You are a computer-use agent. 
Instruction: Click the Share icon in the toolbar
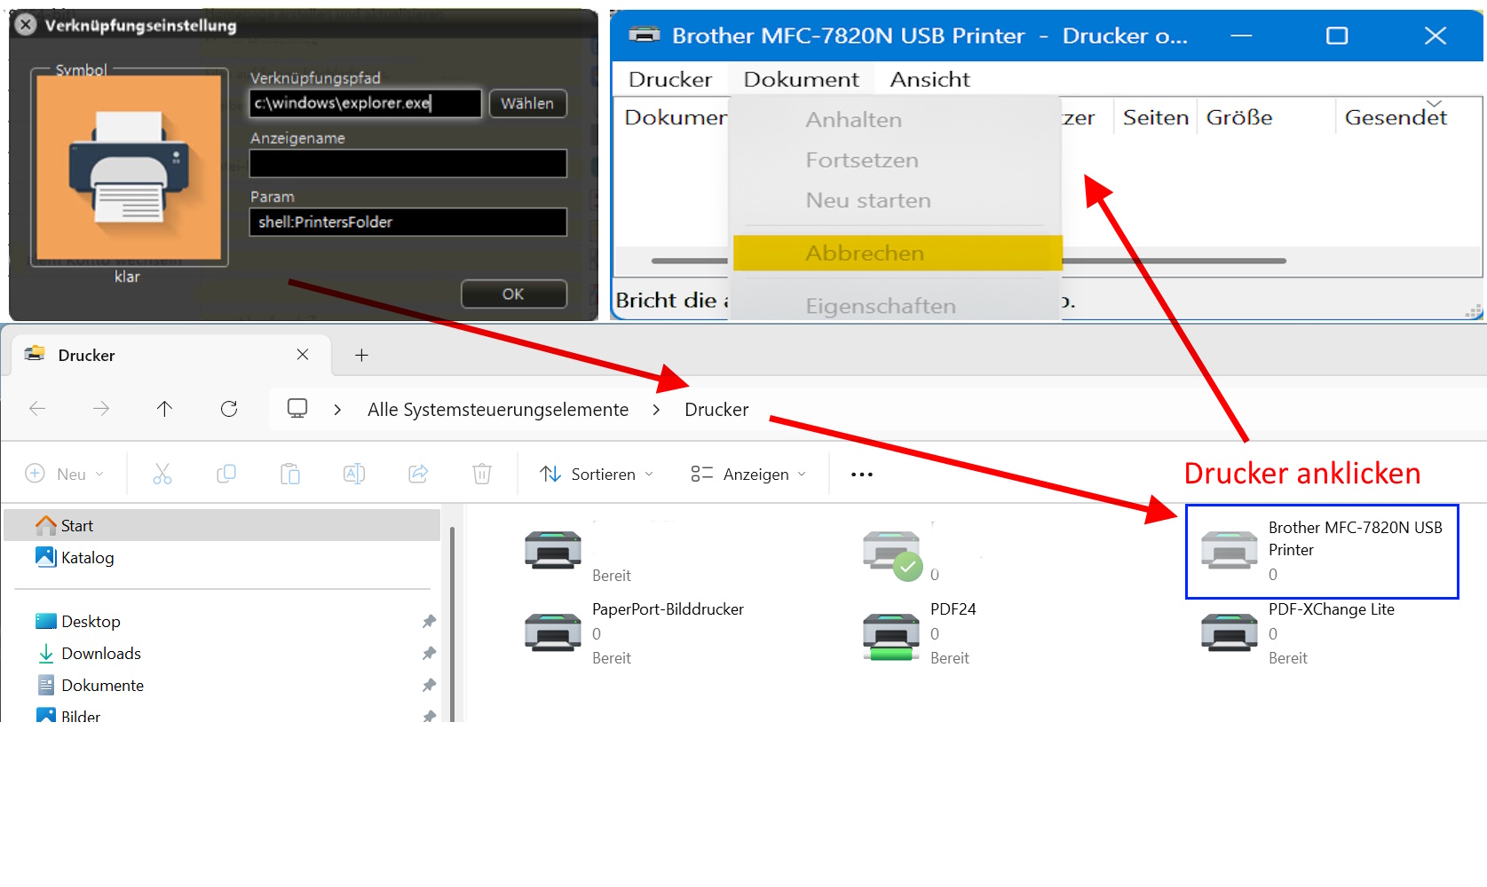(418, 475)
